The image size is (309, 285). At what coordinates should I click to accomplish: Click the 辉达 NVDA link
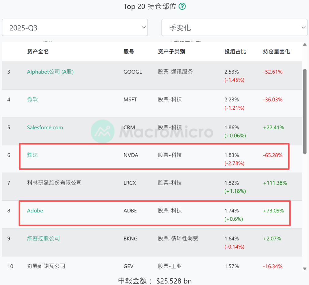pos(32,155)
